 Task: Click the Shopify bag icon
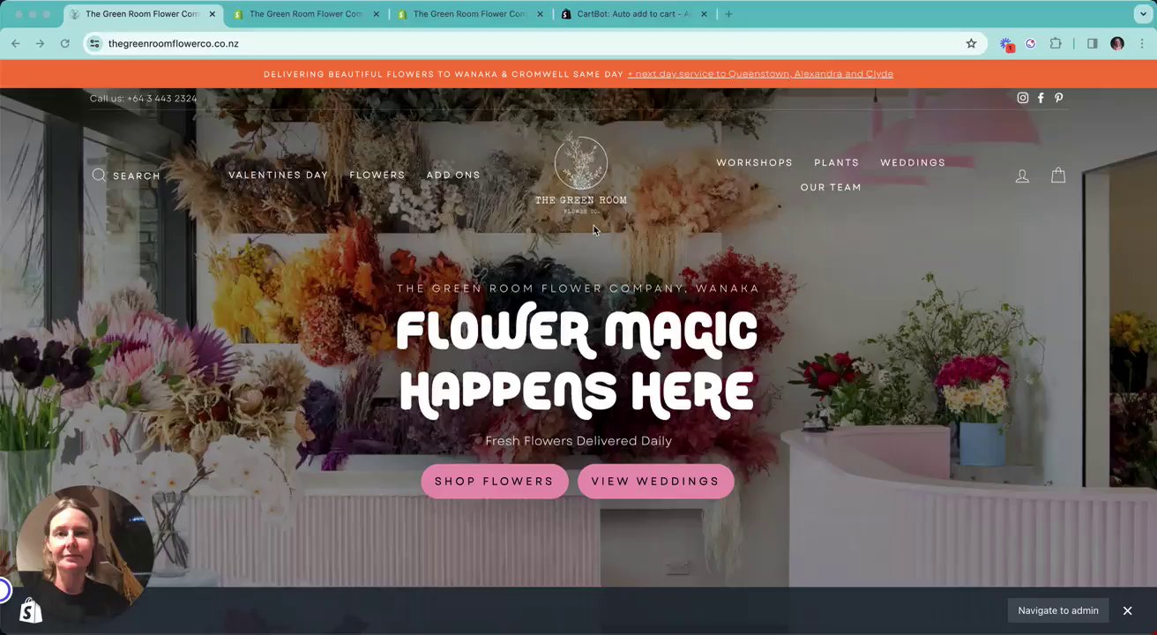tap(31, 610)
